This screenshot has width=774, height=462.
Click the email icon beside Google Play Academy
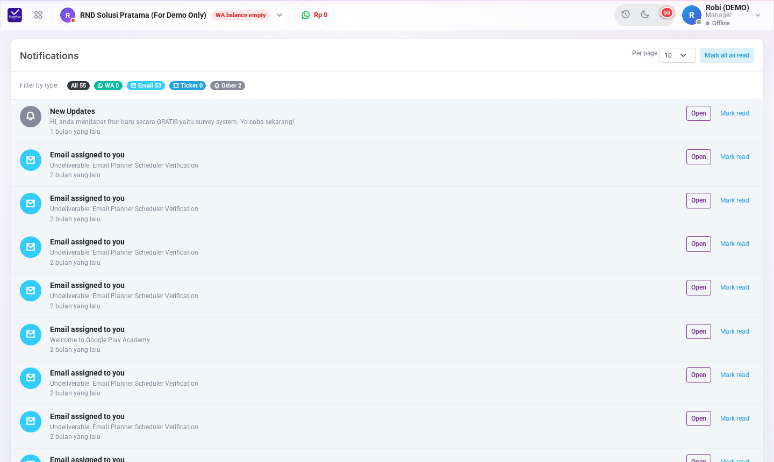pyautogui.click(x=31, y=335)
